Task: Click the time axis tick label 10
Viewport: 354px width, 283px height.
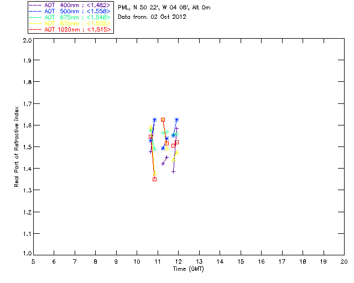Action: point(137,261)
